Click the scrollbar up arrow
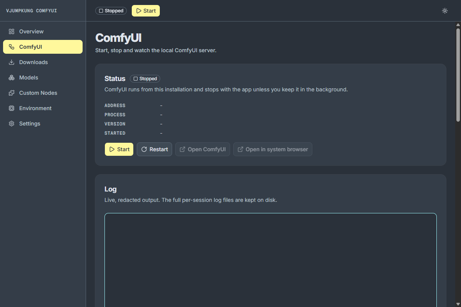 [458, 25]
